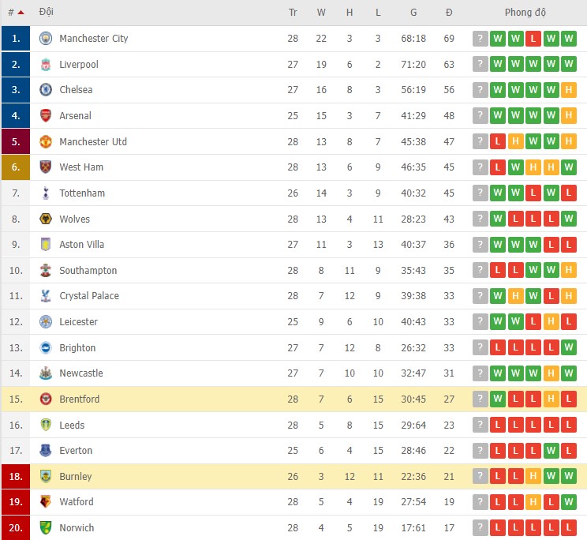Click the red position 18 badge

coord(16,477)
